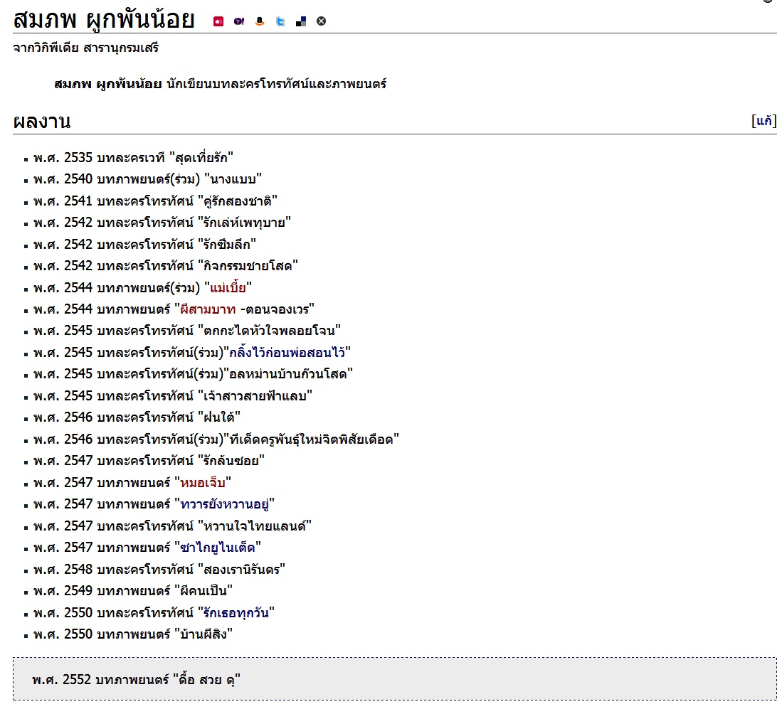Click the list row "รักซึมลึก"

tap(144, 245)
